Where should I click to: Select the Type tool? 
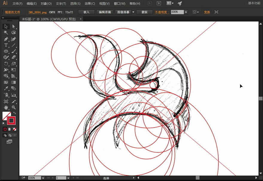(x=6, y=45)
